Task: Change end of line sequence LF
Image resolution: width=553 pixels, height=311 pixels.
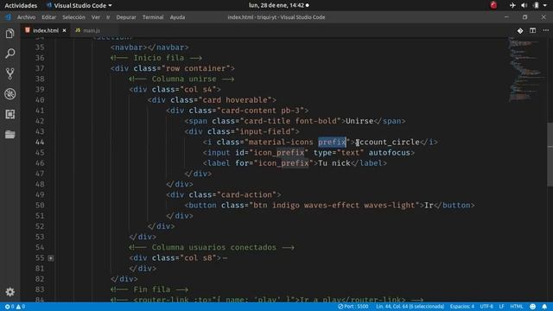Action: tap(501, 307)
